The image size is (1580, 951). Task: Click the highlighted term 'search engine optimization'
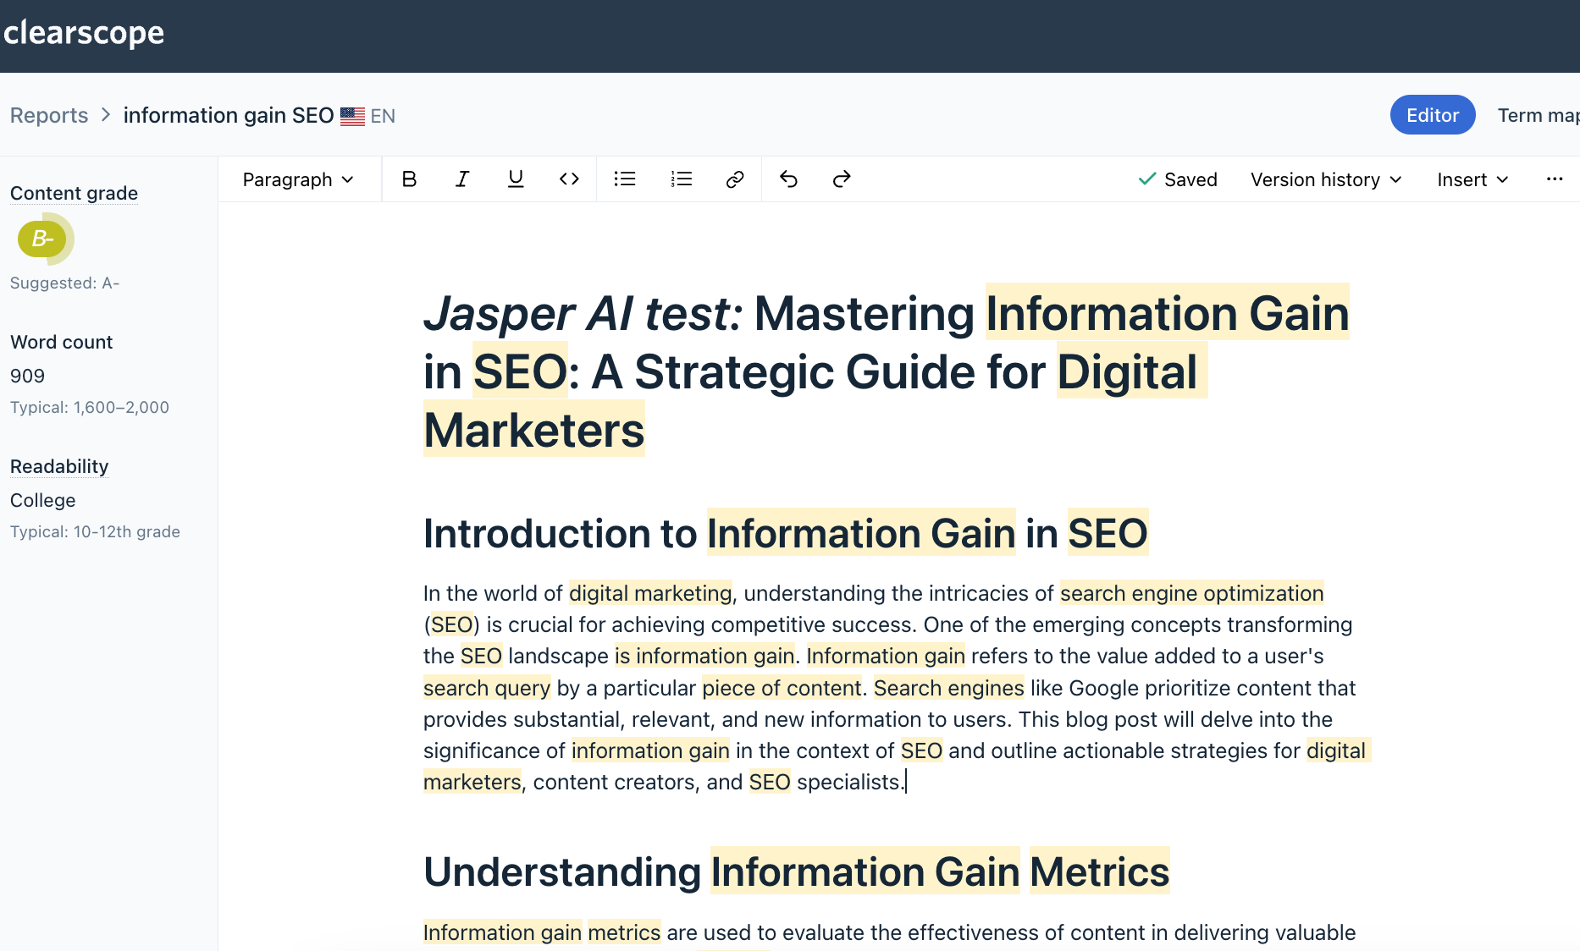[x=1191, y=593]
